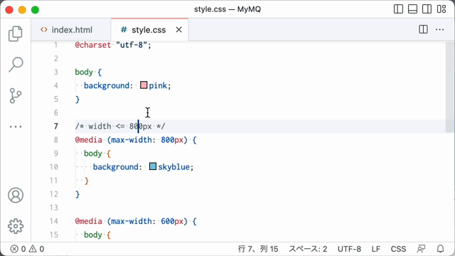Viewport: 455px width, 256px height.
Task: Open errors and warnings in status bar
Action: (x=27, y=249)
